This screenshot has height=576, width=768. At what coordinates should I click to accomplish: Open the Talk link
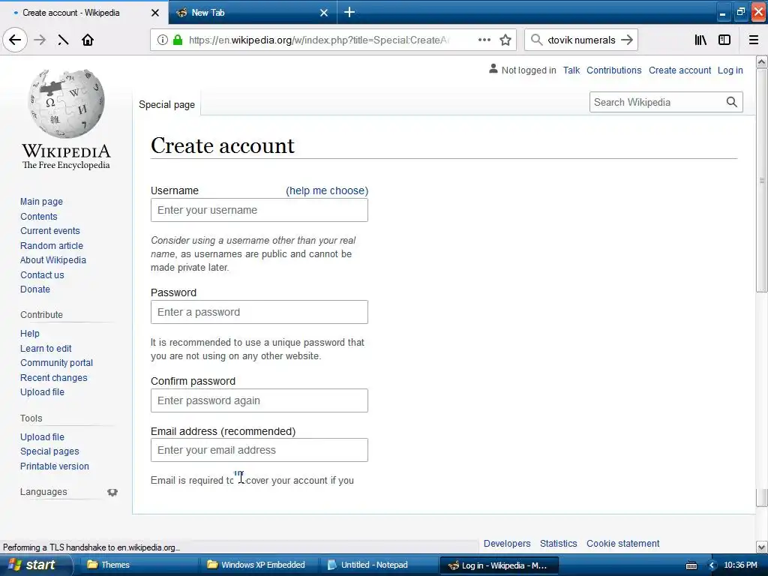click(571, 70)
